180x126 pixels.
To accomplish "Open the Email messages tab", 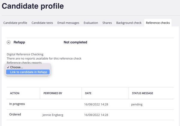I will tap(68, 23).
